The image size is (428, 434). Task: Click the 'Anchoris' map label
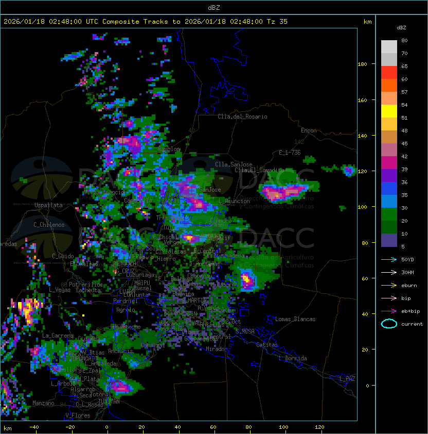120,351
